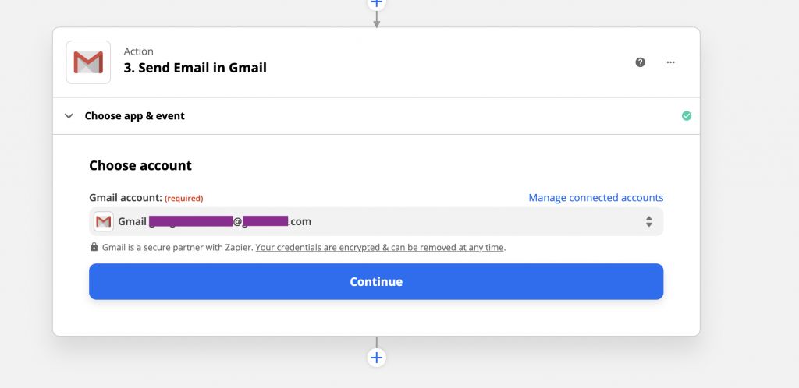Open Manage connected accounts link

pos(595,197)
